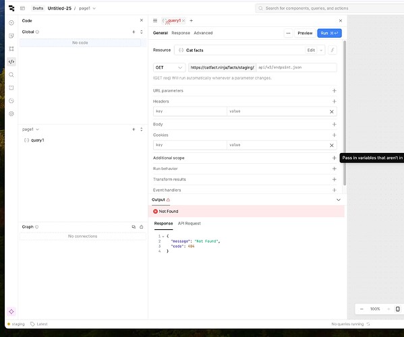This screenshot has height=337, width=404.
Task: Open the GET method dropdown
Action: coord(169,67)
